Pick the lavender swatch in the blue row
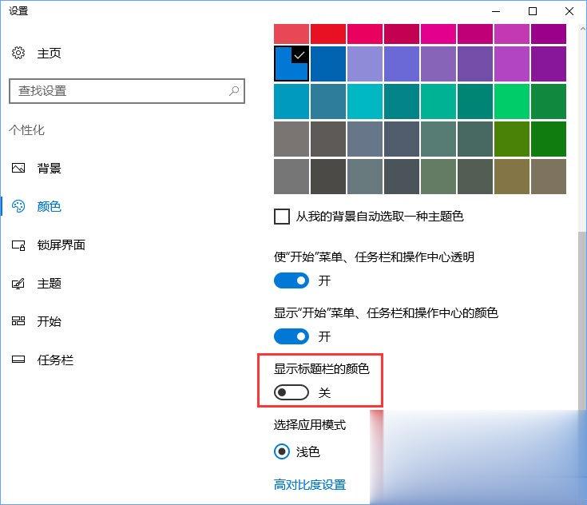Screen dimensions: 587x505 [x=365, y=64]
